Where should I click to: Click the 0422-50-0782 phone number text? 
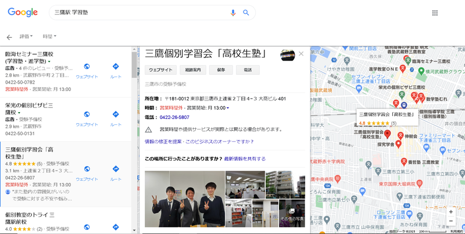[x=20, y=82]
